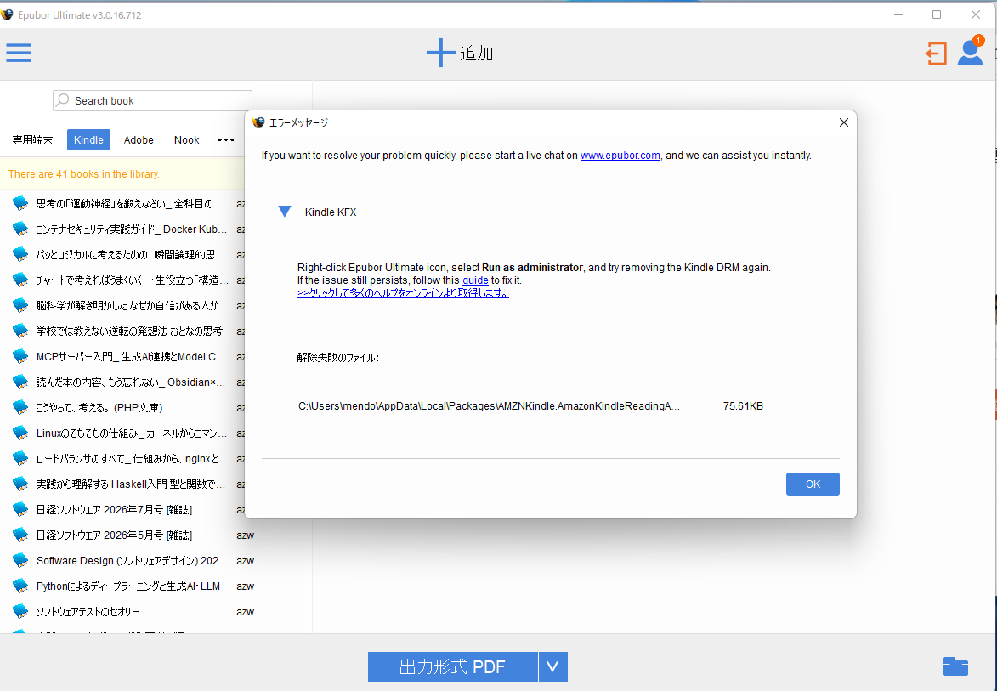
Task: Click book icon beside 読んだ本の内容、もう忘れない
Action: coord(20,382)
